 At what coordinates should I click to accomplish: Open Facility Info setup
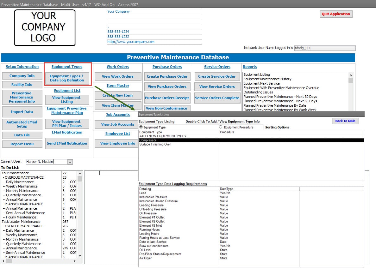[22, 85]
